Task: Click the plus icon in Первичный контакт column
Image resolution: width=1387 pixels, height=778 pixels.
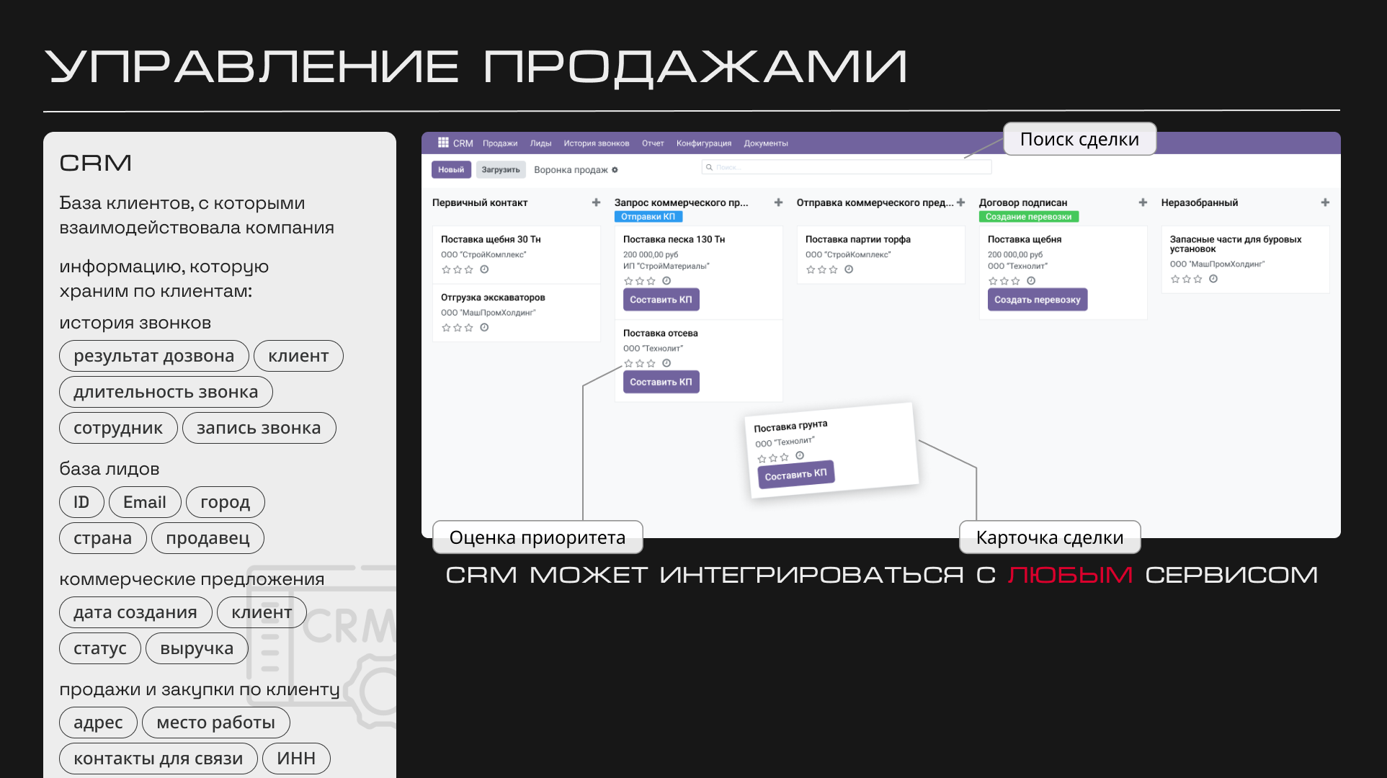Action: [x=596, y=202]
